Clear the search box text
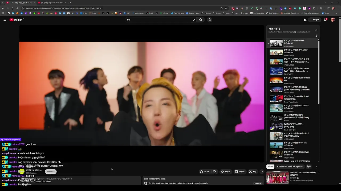 [x=194, y=20]
